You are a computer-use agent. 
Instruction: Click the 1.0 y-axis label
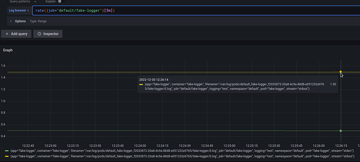tap(3, 101)
